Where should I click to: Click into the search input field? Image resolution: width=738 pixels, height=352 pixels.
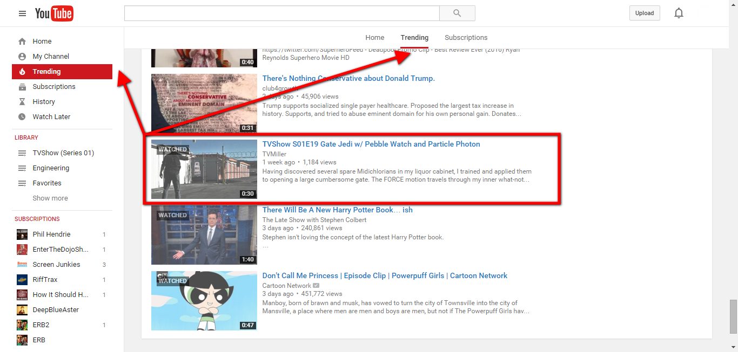click(281, 13)
